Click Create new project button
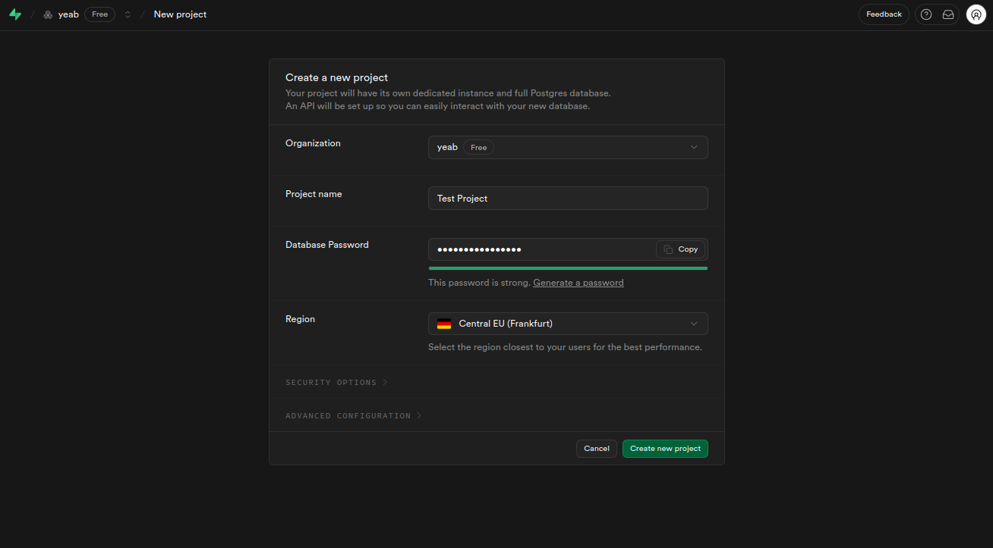The height and width of the screenshot is (548, 993). coord(665,449)
